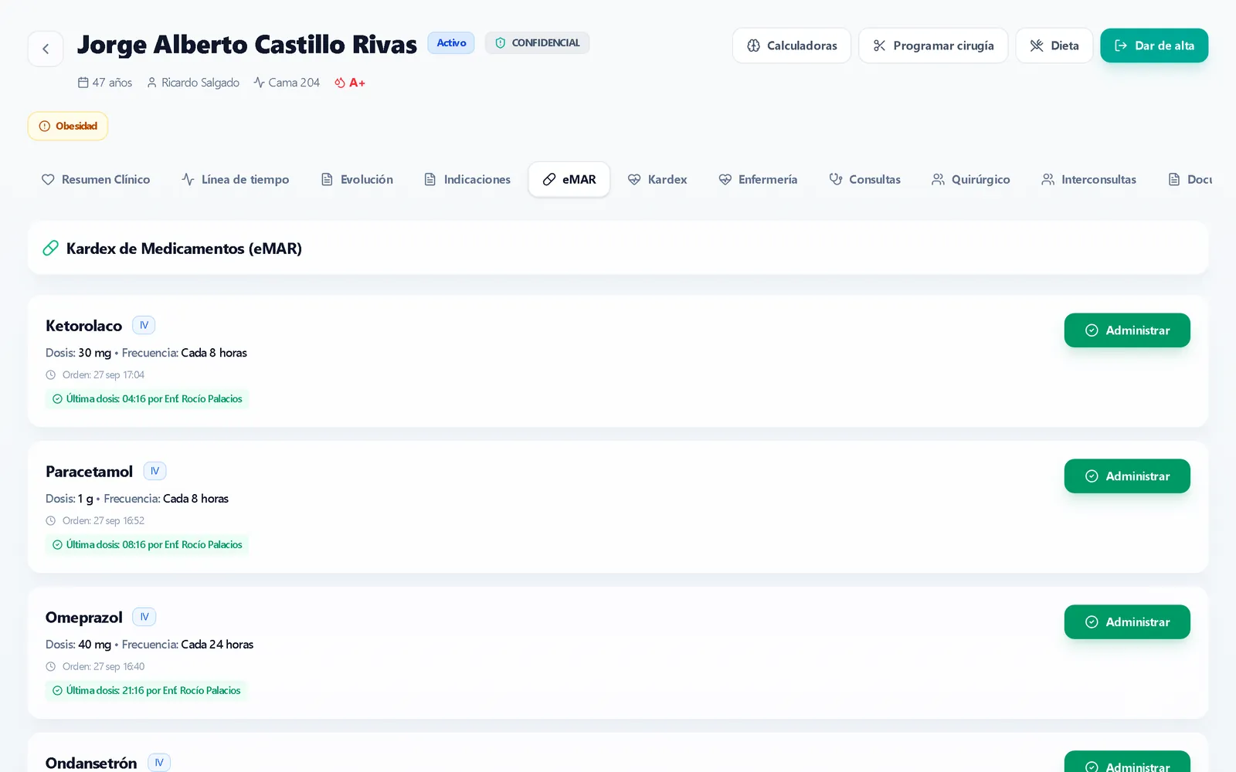Click the pill icon beside Kardex de Medicamentos
1236x772 pixels.
[x=50, y=248]
